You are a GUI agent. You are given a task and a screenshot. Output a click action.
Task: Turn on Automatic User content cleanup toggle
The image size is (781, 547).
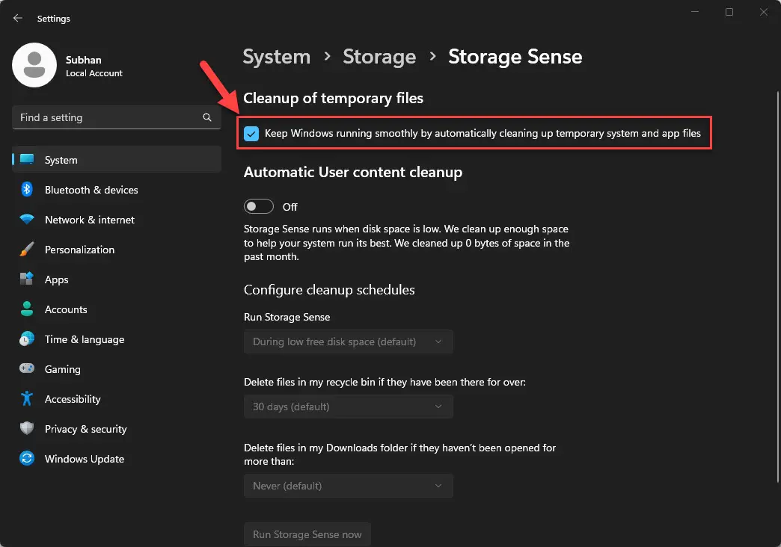click(259, 206)
